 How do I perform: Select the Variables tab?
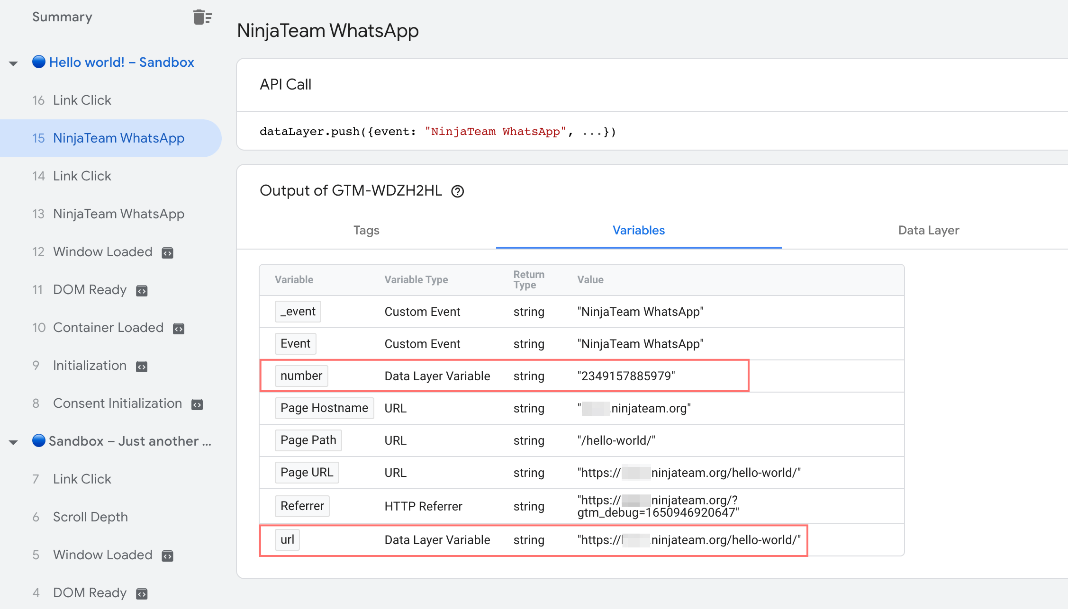[x=639, y=230]
